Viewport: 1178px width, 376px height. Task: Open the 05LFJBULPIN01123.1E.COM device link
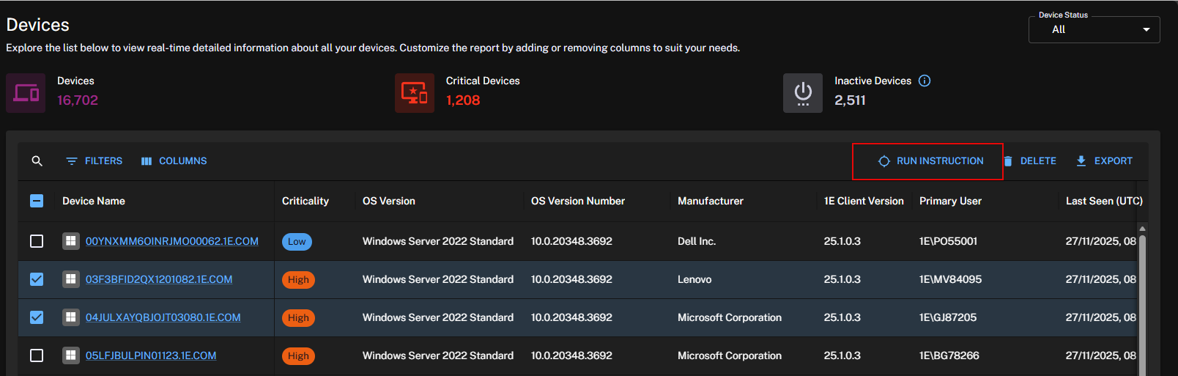[x=151, y=355]
